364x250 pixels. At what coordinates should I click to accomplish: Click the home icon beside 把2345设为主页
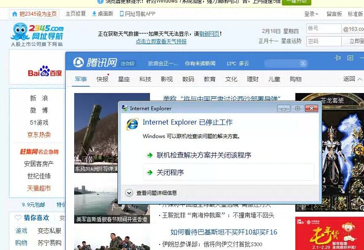click(15, 14)
